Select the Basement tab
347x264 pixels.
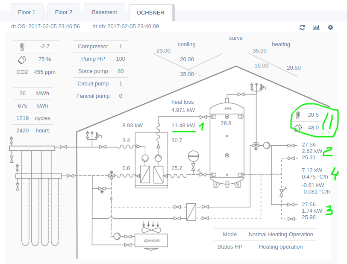point(104,12)
